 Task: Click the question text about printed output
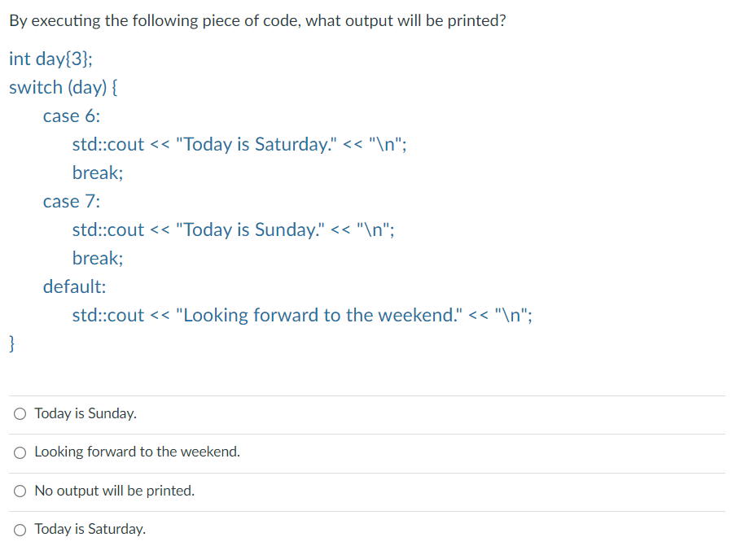point(257,21)
